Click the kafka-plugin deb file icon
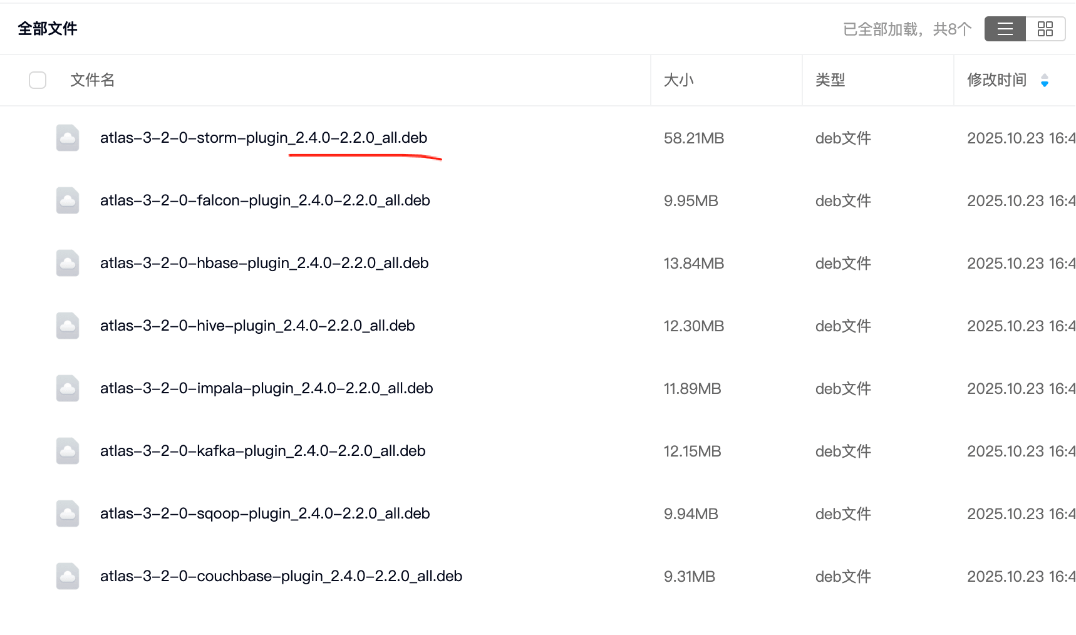Screen dimensions: 1076x635 (68, 451)
